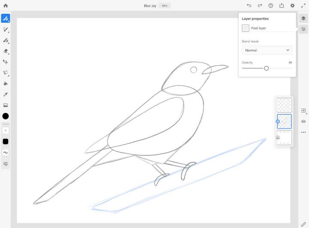Pick the Eyedropper tool
This screenshot has width=309, height=228.
tap(6, 94)
